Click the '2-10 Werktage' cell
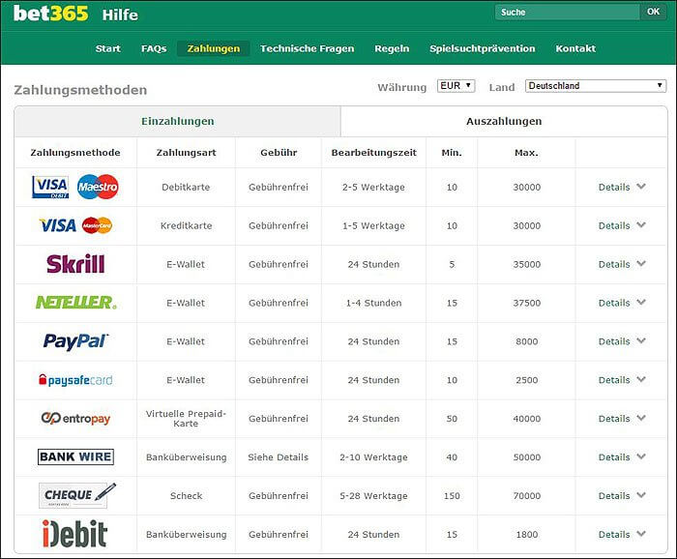Screen dimensions: 677x559 click(373, 457)
